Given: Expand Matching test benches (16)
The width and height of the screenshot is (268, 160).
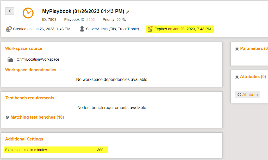Looking at the screenshot, I should coord(37,117).
